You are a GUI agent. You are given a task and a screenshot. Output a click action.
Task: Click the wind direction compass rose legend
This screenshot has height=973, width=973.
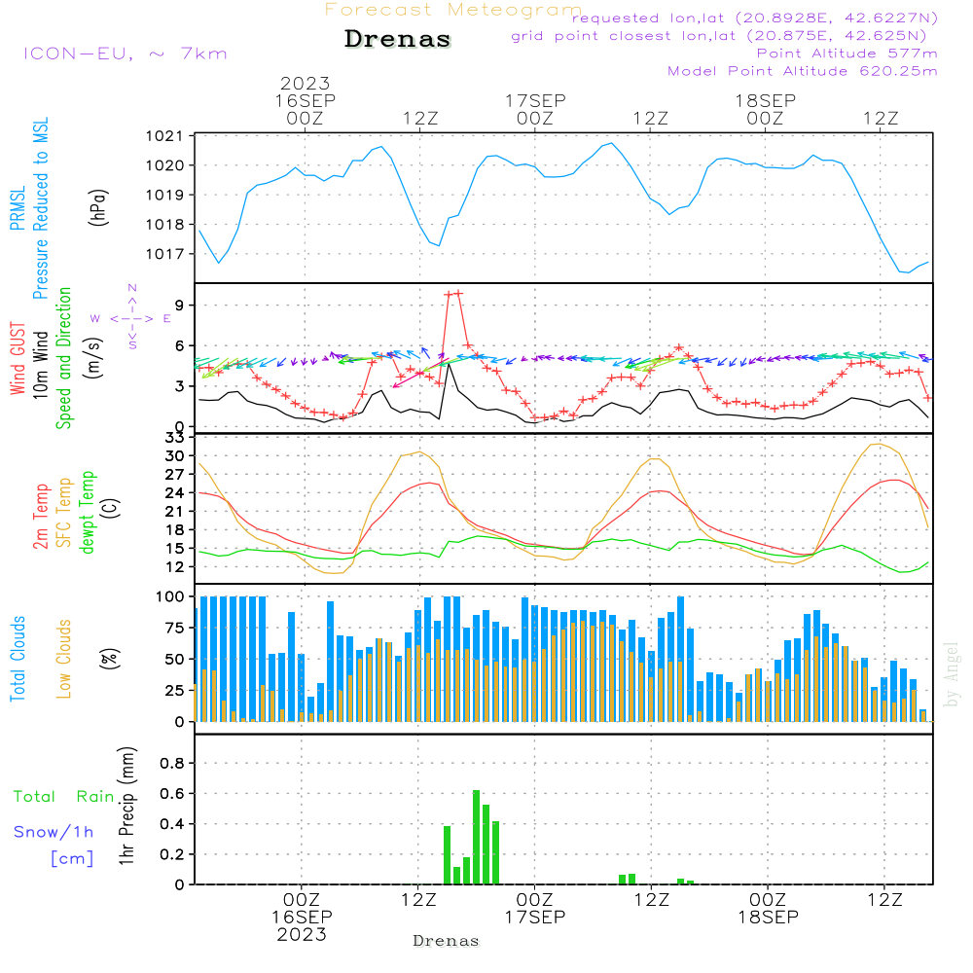coord(131,317)
